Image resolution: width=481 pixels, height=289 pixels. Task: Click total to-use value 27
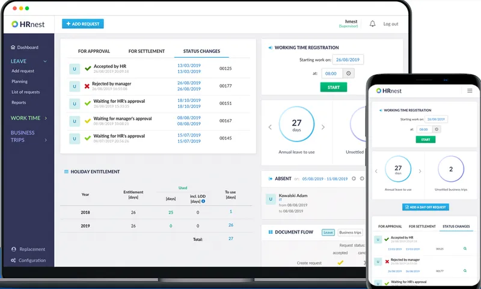coord(231,238)
